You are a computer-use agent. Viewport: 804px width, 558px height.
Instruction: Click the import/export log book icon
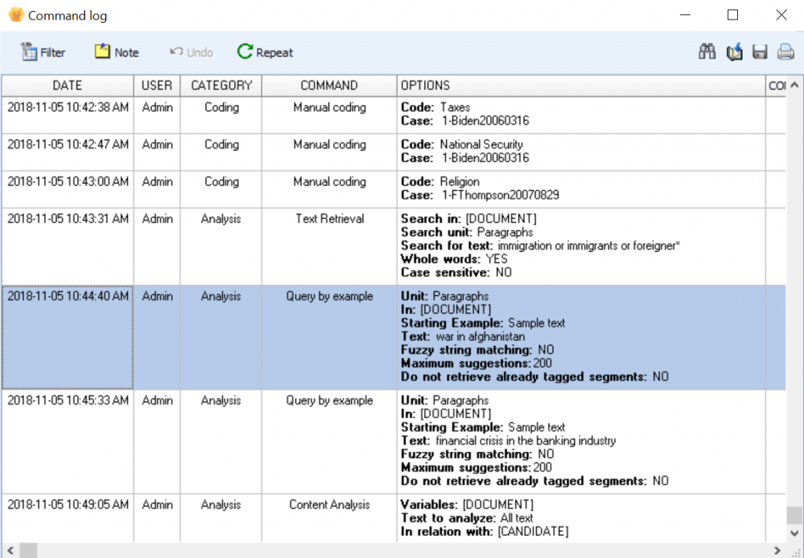pyautogui.click(x=734, y=51)
